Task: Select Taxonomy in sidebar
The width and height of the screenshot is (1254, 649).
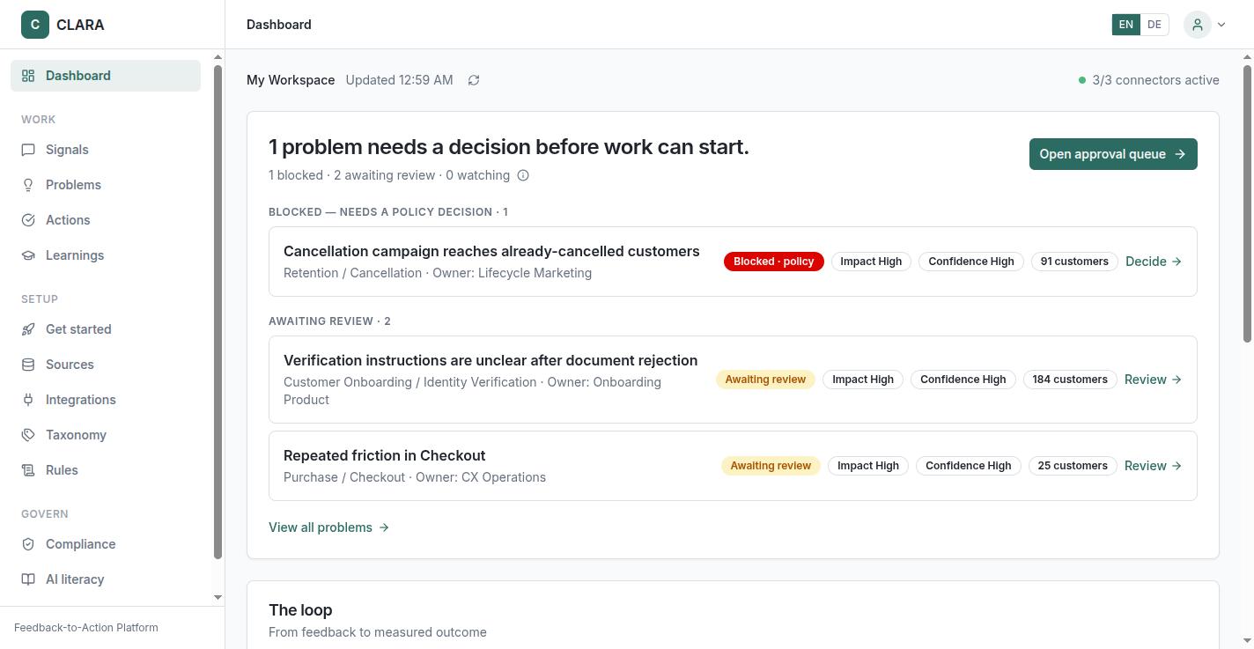Action: click(106, 435)
